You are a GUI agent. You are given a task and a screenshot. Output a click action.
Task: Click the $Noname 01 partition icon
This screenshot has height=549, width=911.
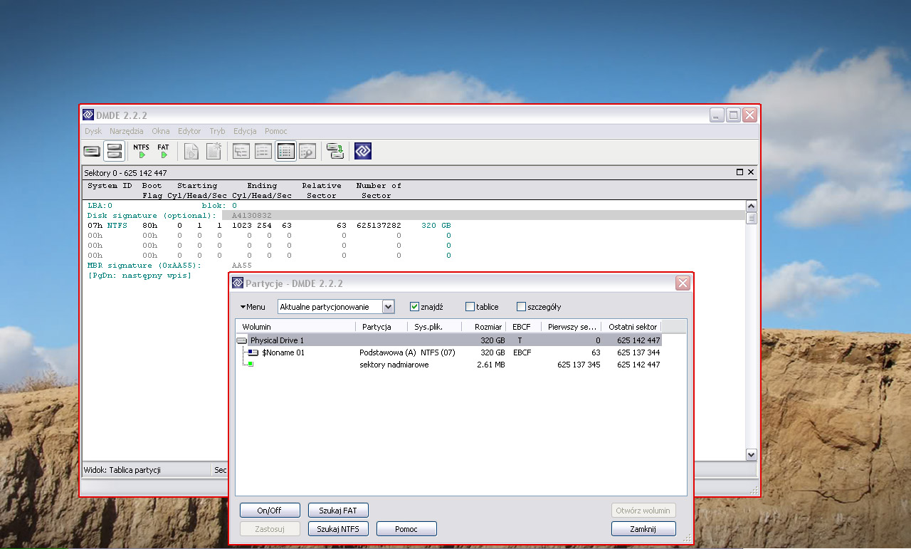(253, 352)
